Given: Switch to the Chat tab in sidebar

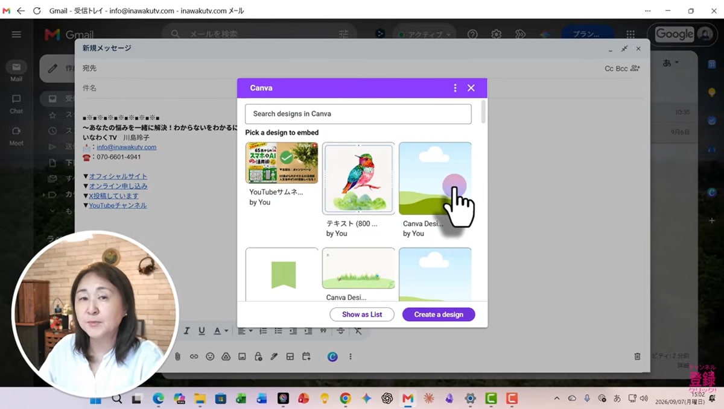Looking at the screenshot, I should (16, 104).
